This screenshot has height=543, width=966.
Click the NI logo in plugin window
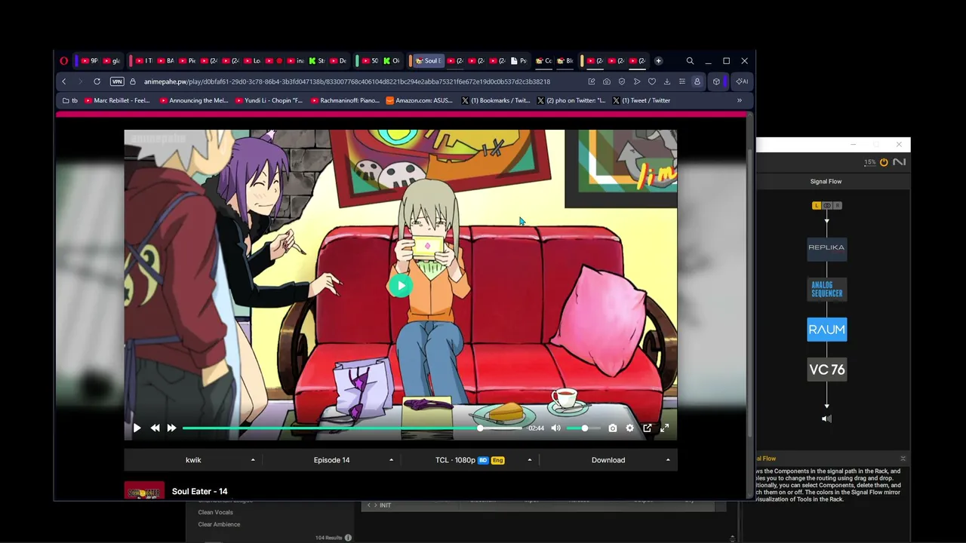tap(899, 162)
